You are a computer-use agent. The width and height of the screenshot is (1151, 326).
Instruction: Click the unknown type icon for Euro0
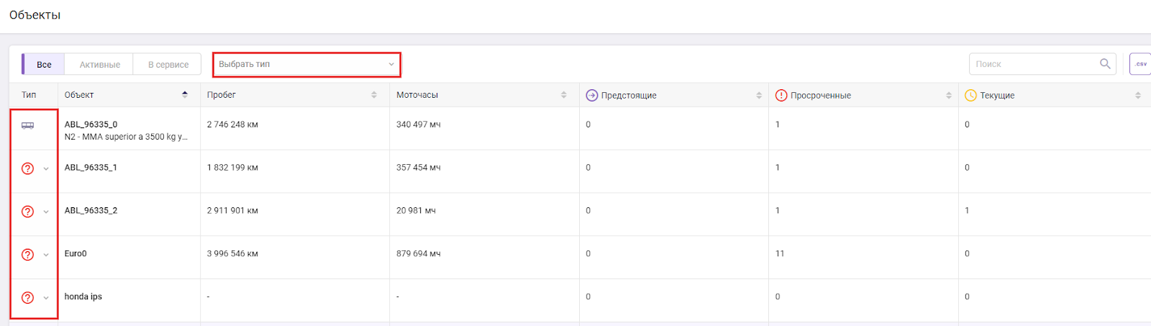point(27,255)
